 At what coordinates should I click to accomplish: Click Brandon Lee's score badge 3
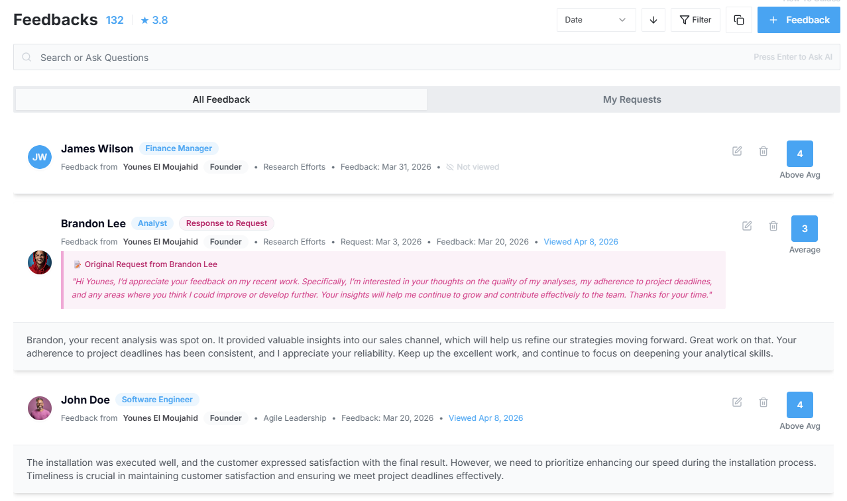[805, 229]
